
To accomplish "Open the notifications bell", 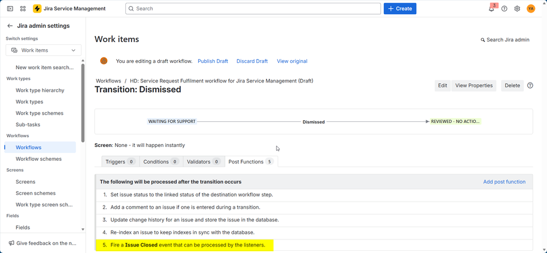I will (492, 9).
